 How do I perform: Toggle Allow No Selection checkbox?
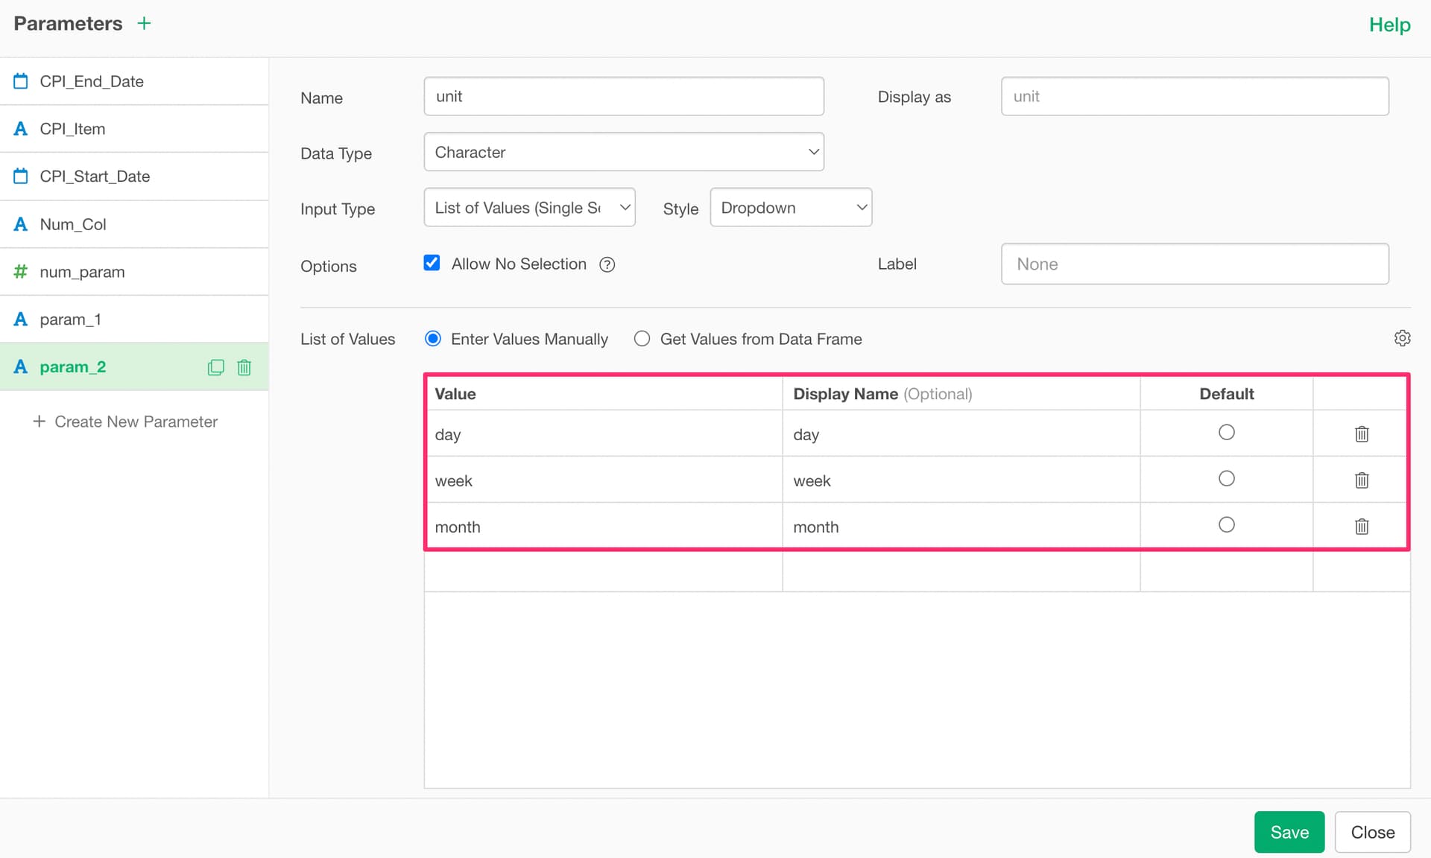click(x=432, y=263)
